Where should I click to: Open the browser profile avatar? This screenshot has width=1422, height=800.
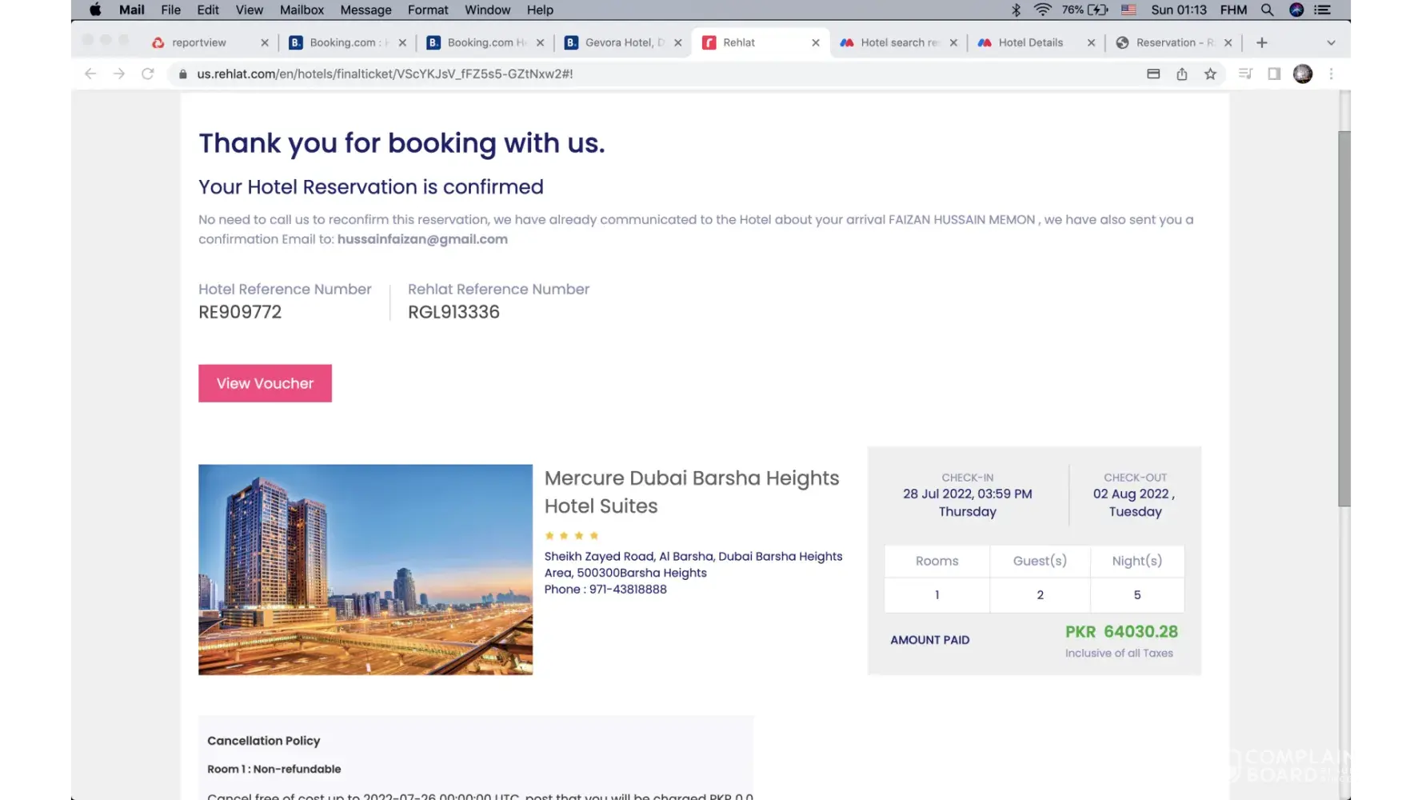[x=1303, y=74]
